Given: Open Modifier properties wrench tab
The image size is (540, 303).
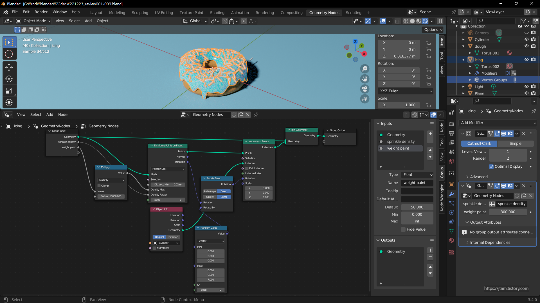Looking at the screenshot, I should pyautogui.click(x=452, y=194).
